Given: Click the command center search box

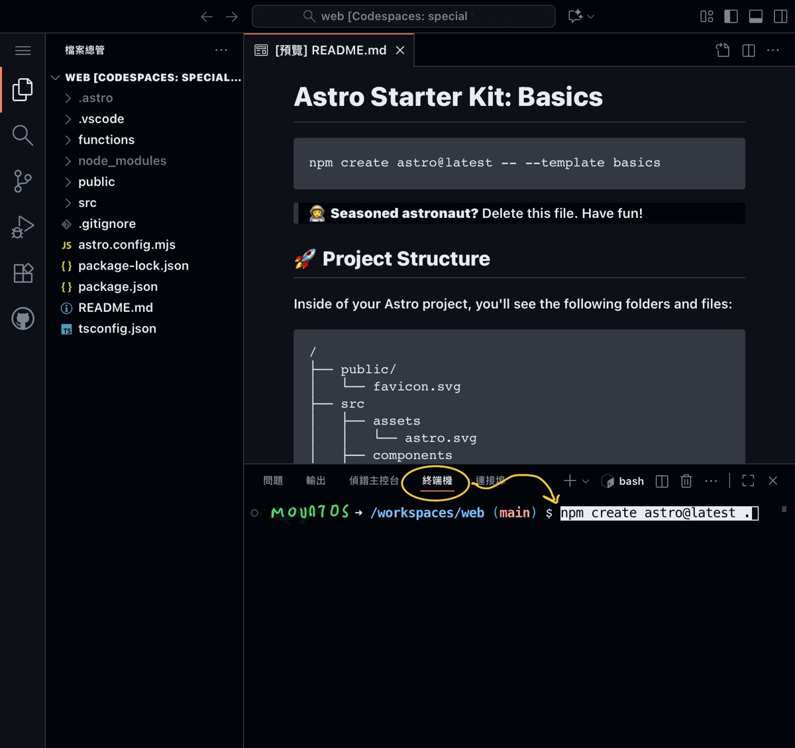Looking at the screenshot, I should [403, 17].
